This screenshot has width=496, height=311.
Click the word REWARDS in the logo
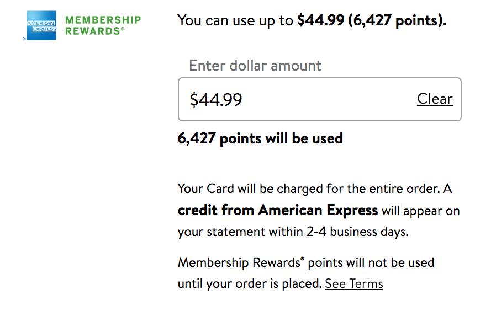(x=92, y=31)
